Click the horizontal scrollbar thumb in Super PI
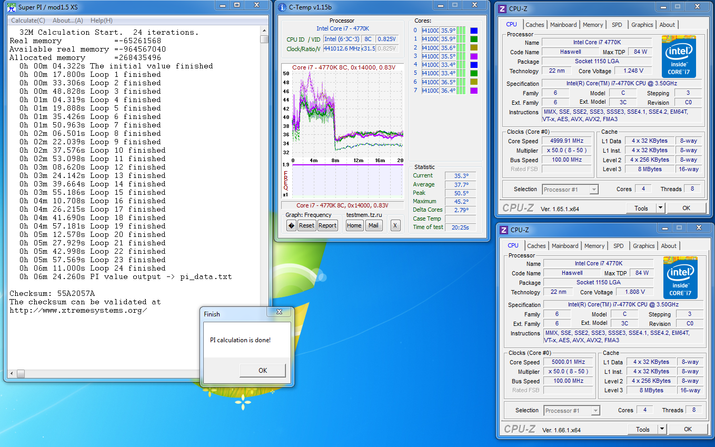Screen dimensions: 715x447 (x=21, y=374)
